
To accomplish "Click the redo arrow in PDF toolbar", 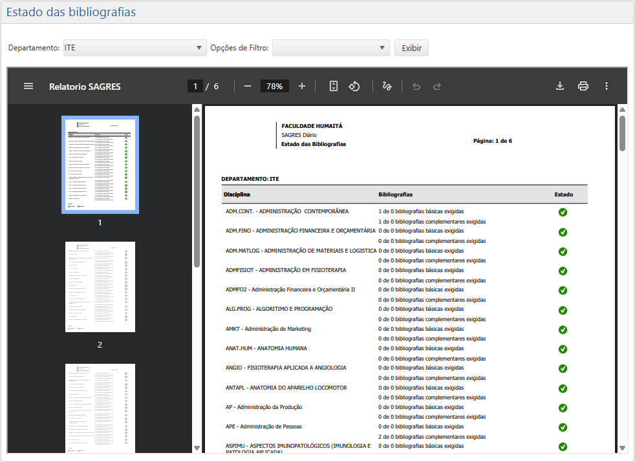I will (437, 86).
